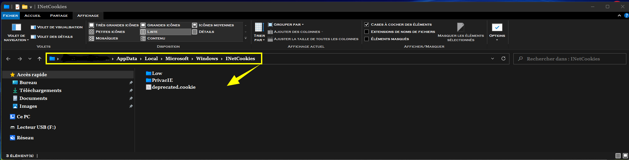
Task: Open Customize Quick Access Toolbar dropdown
Action: tap(31, 7)
